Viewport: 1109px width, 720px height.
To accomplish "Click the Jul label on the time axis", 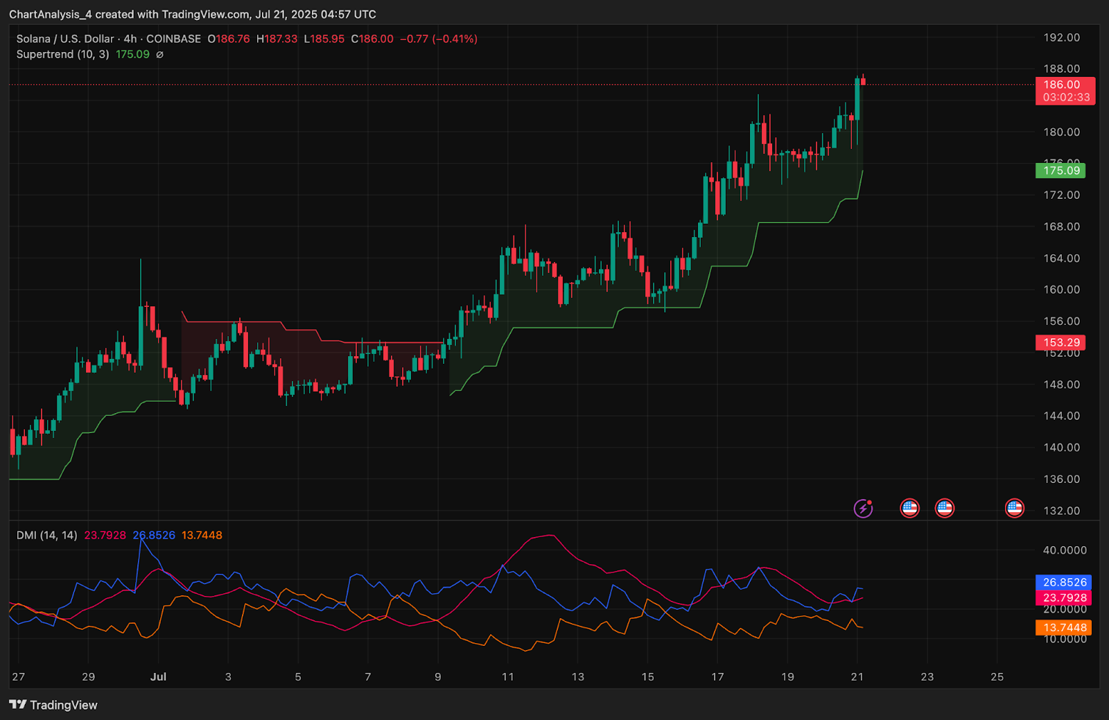I will [x=158, y=677].
